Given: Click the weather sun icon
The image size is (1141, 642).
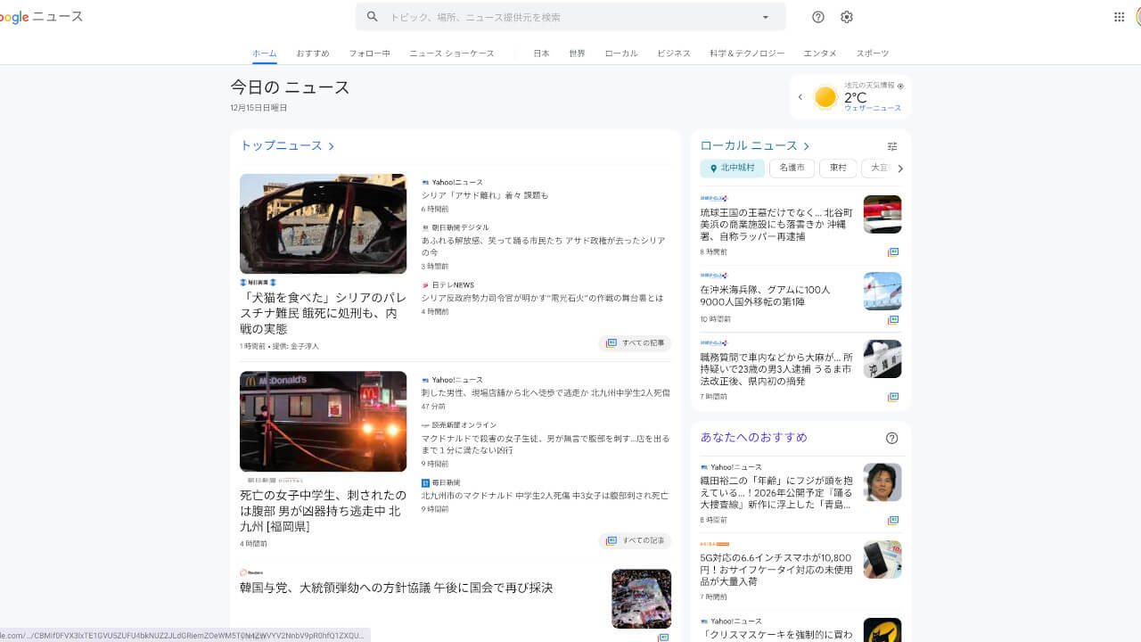Looking at the screenshot, I should pyautogui.click(x=825, y=96).
